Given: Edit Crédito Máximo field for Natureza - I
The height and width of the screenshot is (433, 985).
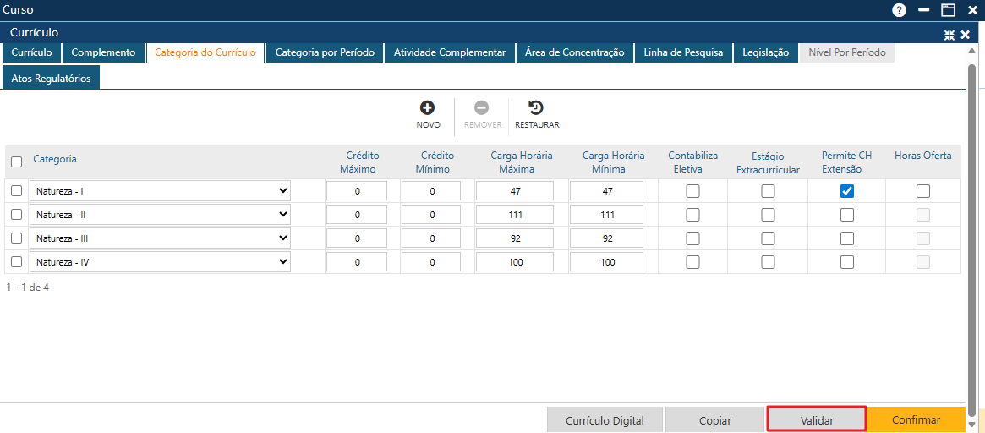Looking at the screenshot, I should 357,191.
